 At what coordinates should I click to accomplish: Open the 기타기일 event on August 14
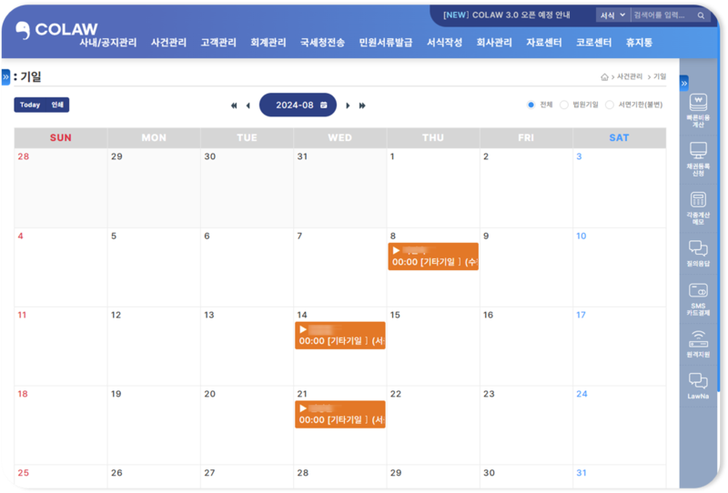(339, 335)
